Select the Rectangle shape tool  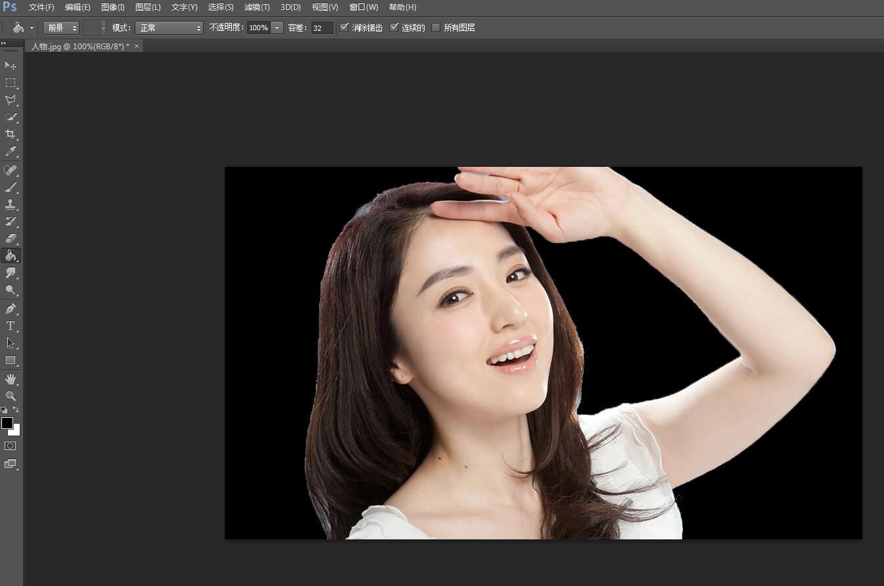tap(11, 360)
